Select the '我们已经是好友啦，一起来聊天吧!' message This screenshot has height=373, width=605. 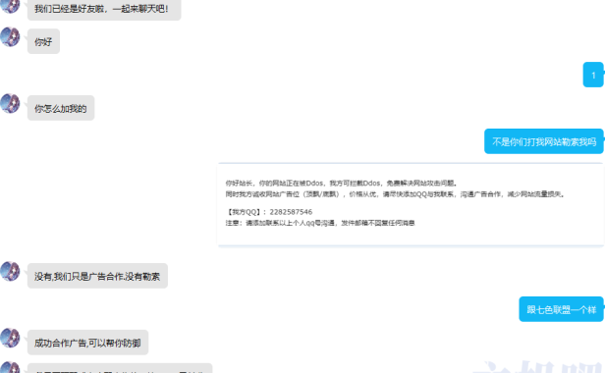coord(104,9)
